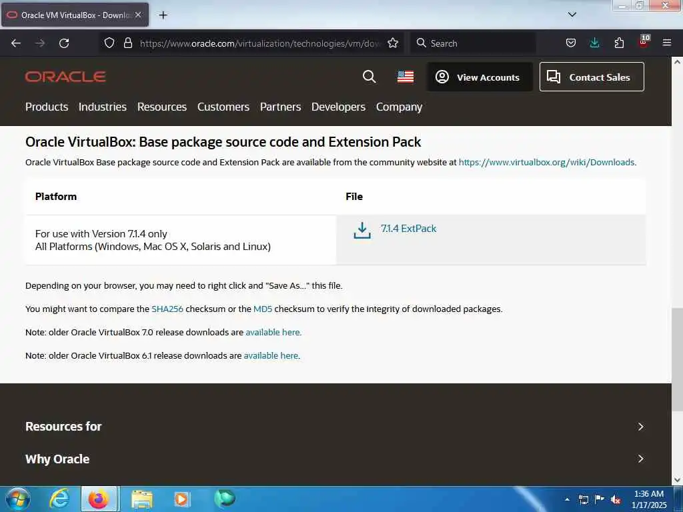The height and width of the screenshot is (512, 683).
Task: Click the browser Forward arrow
Action: pos(40,43)
